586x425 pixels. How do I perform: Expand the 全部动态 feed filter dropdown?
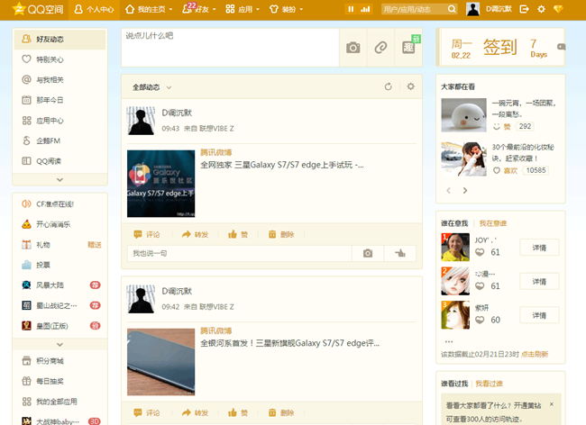[x=151, y=87]
